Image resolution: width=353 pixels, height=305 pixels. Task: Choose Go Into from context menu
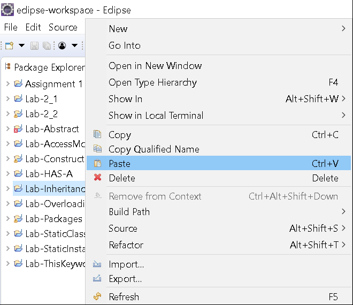coord(219,45)
